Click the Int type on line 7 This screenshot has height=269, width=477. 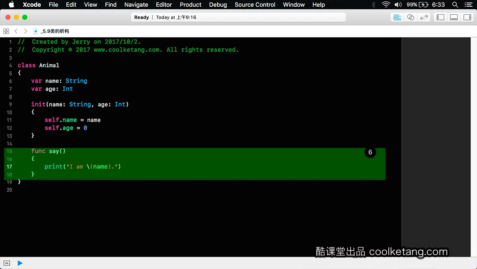tap(68, 89)
